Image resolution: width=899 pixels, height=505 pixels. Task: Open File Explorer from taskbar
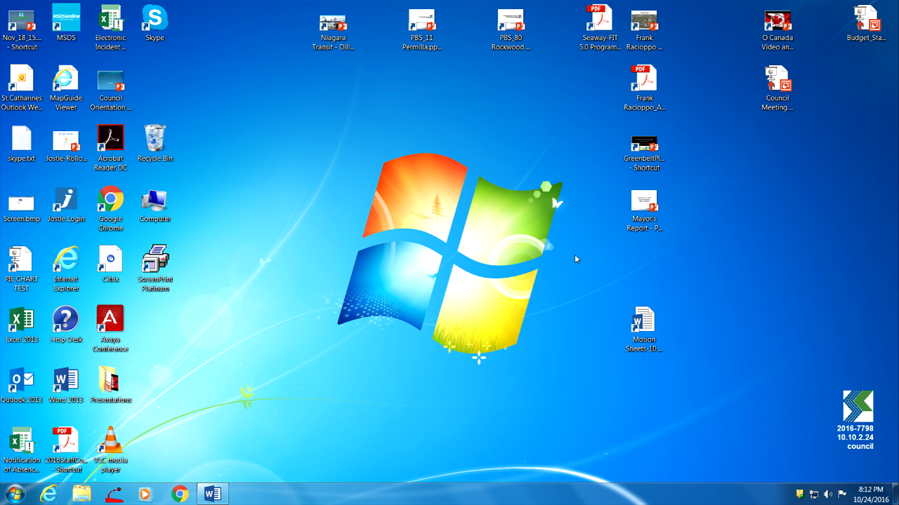tap(81, 494)
